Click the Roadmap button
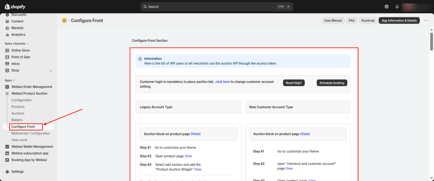Screen dimensions: 434x181 (x=368, y=20)
